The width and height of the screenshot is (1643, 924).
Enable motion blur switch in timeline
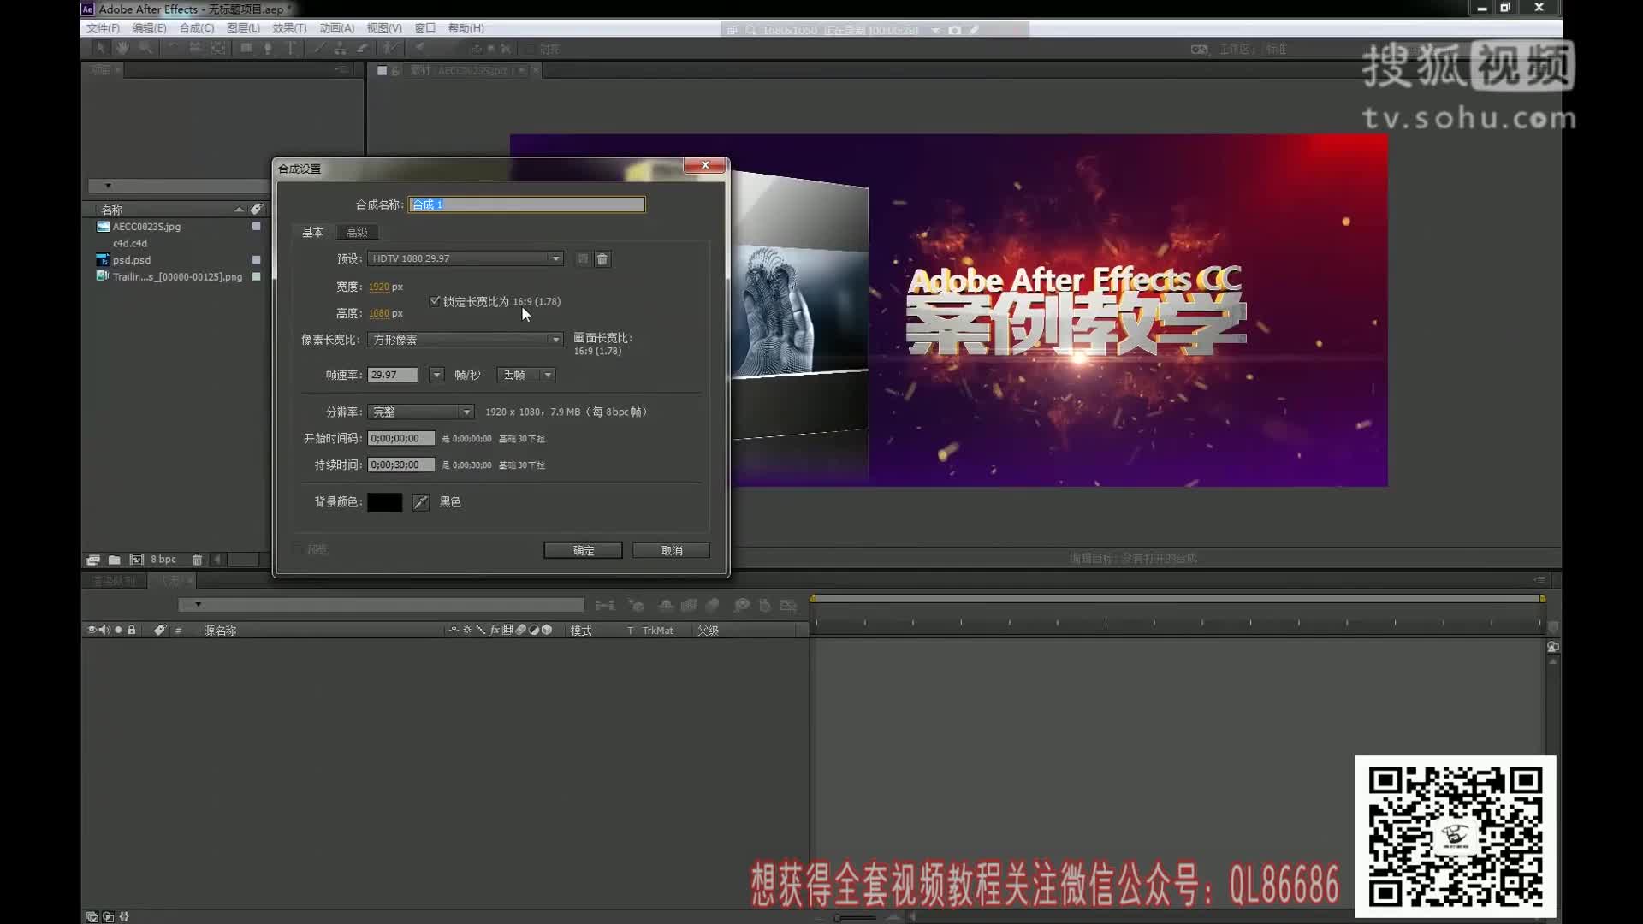712,605
